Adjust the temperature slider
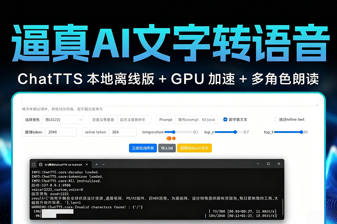The height and width of the screenshot is (224, 337). tap(178, 132)
